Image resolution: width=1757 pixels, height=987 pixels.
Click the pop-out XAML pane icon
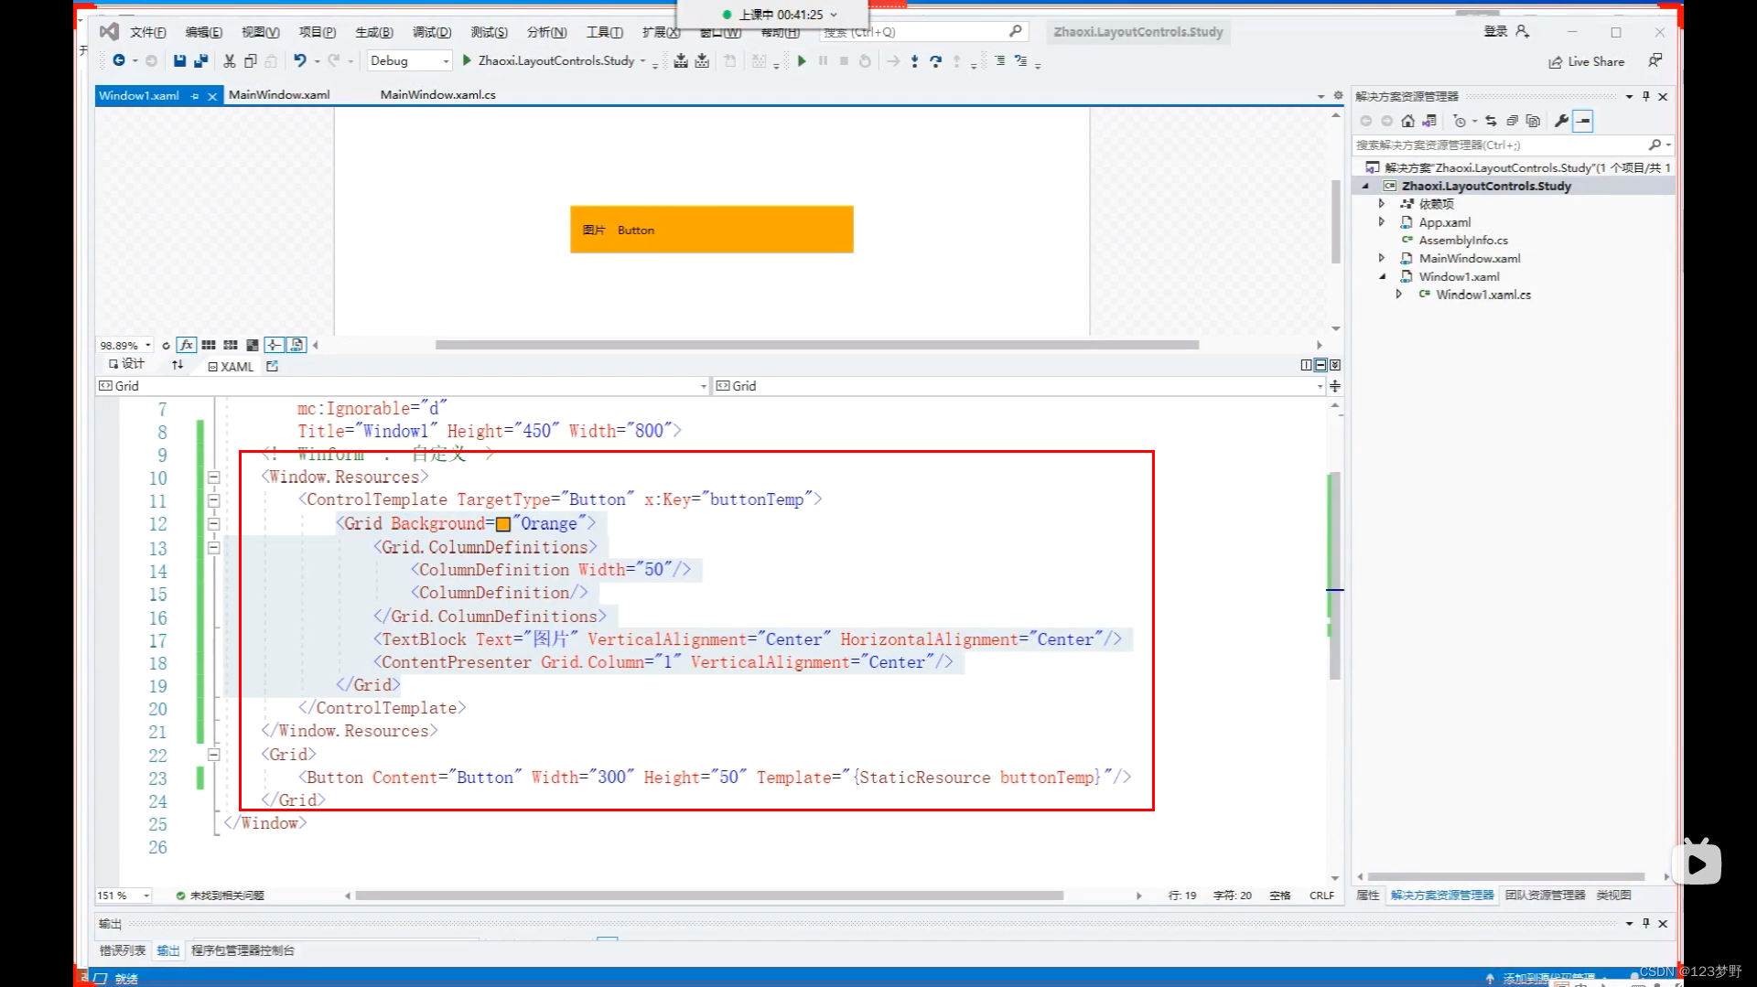pyautogui.click(x=272, y=366)
